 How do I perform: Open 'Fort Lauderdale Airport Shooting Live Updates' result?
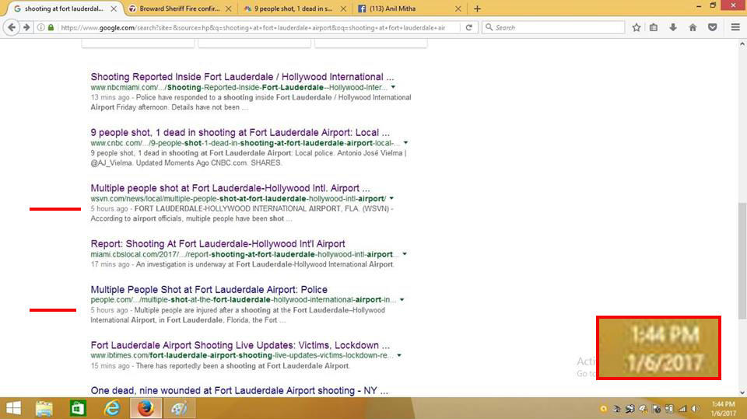click(240, 345)
